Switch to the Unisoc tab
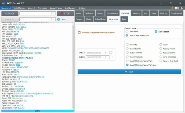Screen dimensions: 185x113 coord(154,13)
